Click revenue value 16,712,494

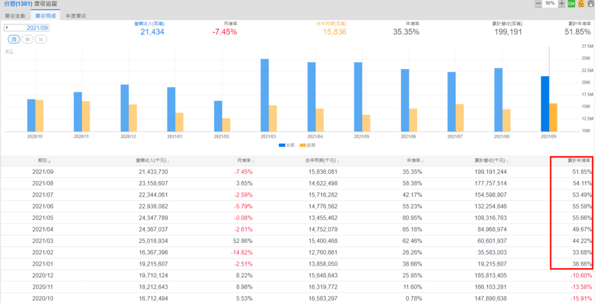153,298
